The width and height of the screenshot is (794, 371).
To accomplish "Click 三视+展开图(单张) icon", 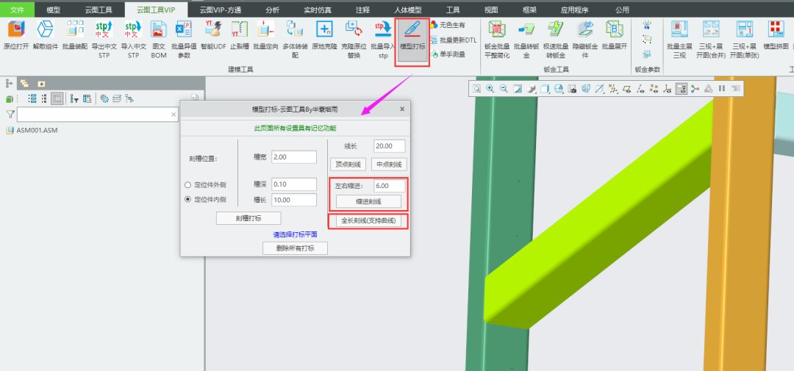I will [x=744, y=29].
